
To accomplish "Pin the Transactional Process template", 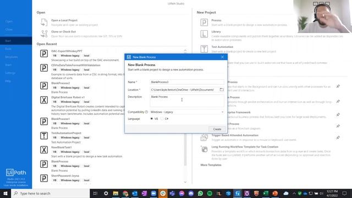I will [x=338, y=126].
